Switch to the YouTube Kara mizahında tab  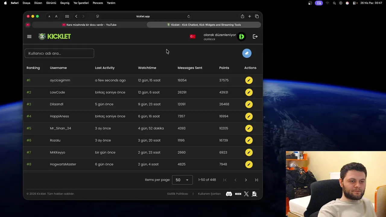point(89,25)
